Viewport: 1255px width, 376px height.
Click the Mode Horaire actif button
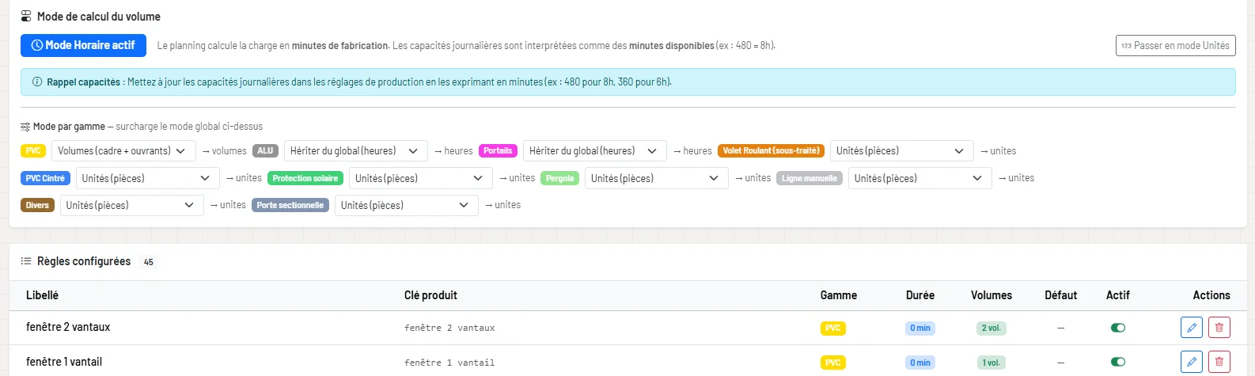83,45
